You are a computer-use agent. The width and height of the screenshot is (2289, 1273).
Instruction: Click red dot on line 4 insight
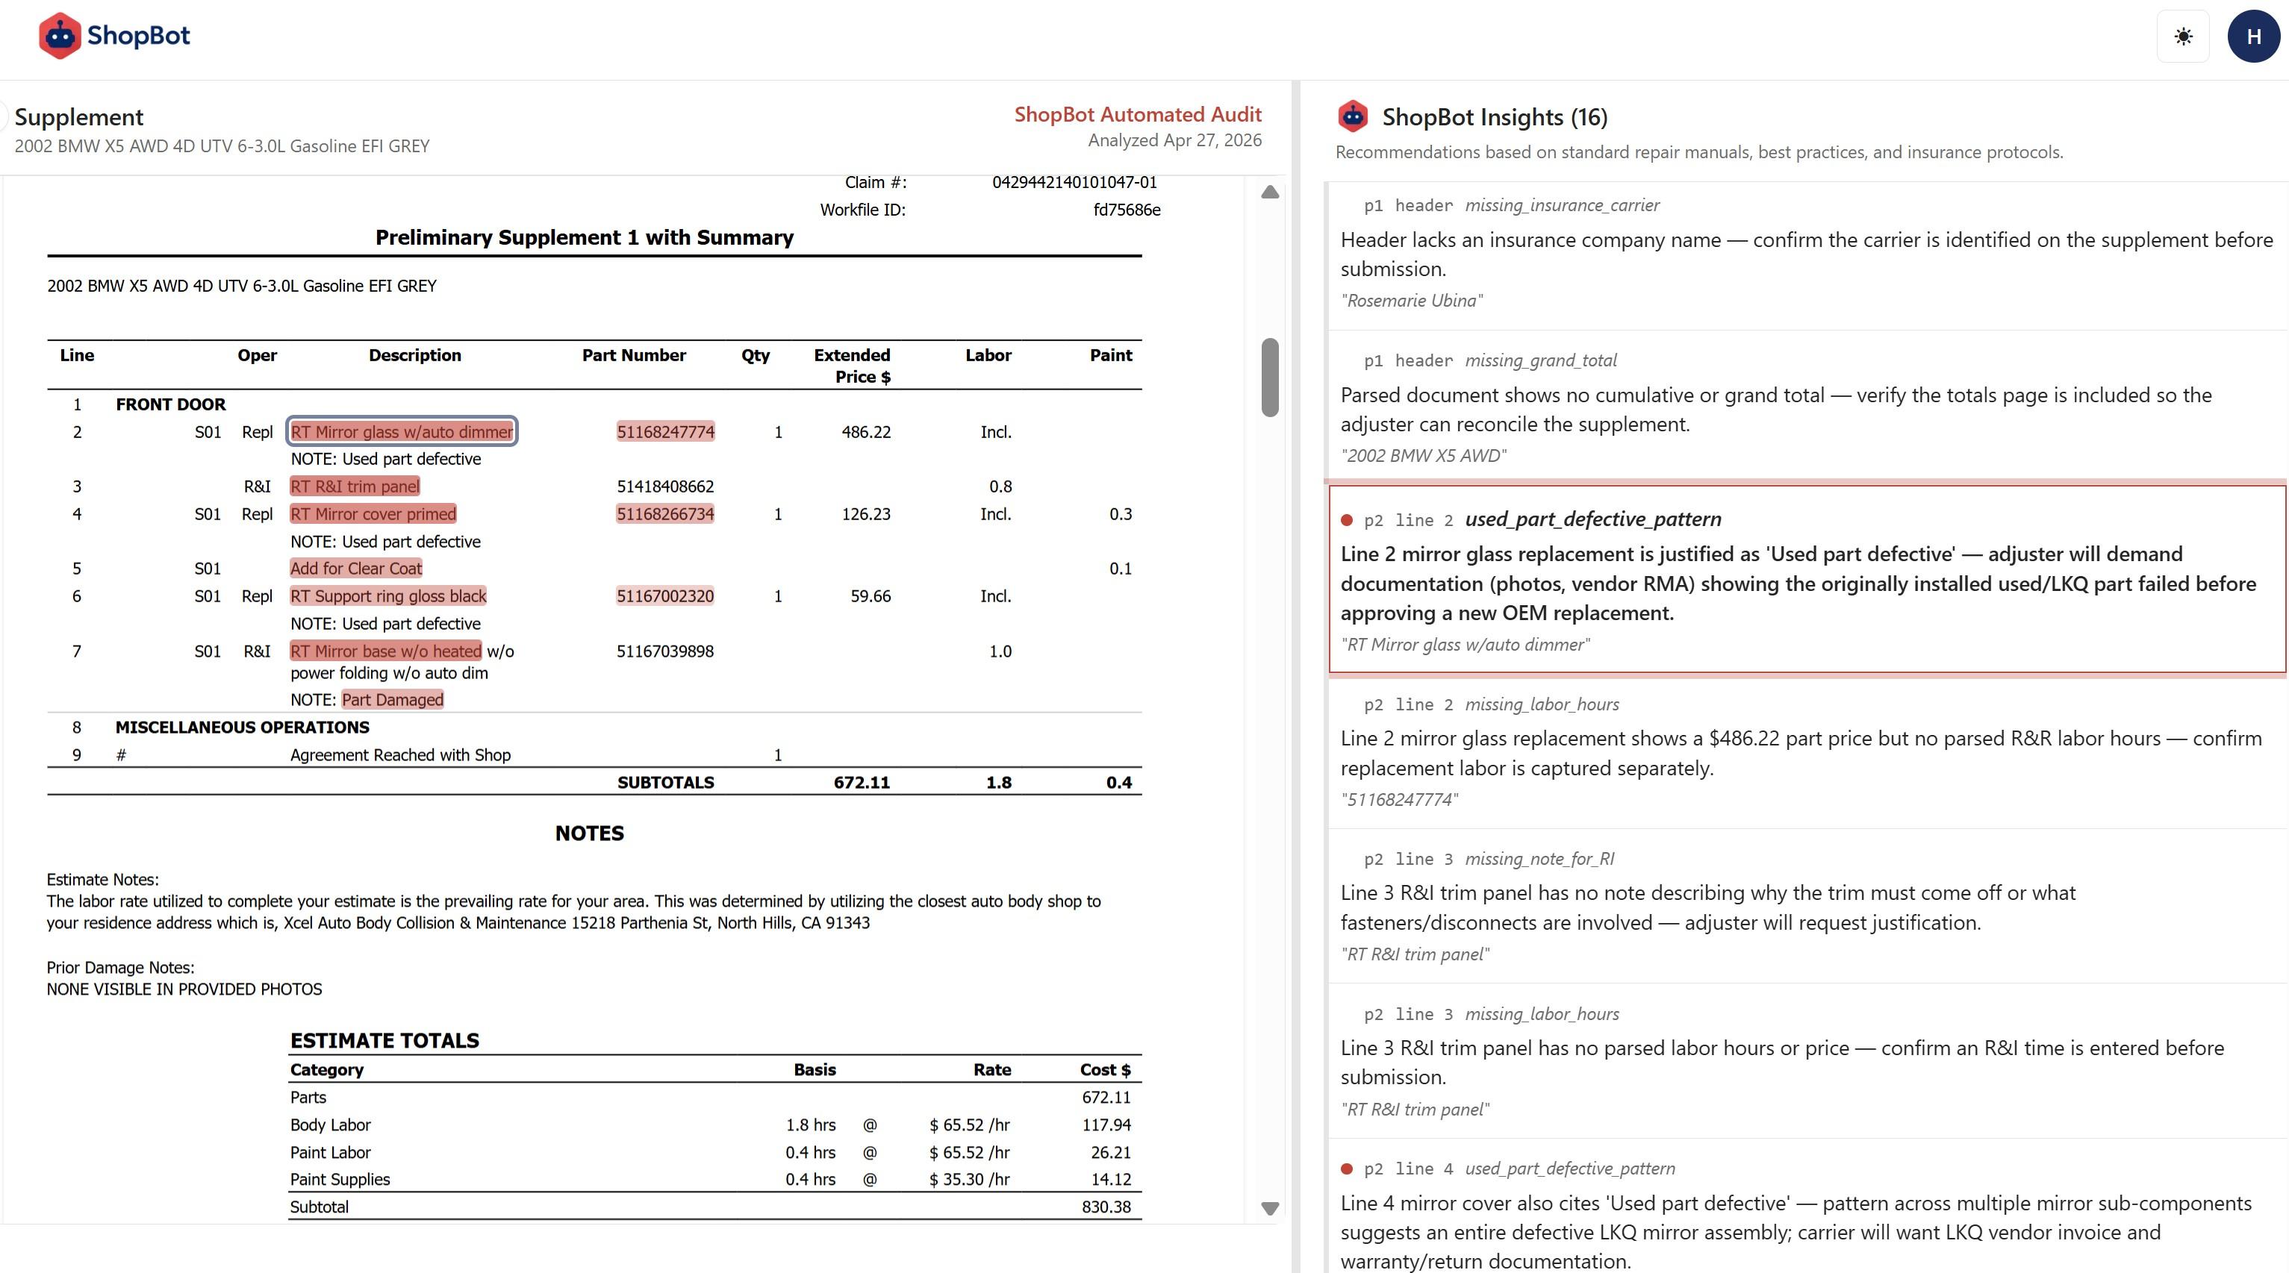pyautogui.click(x=1346, y=1169)
